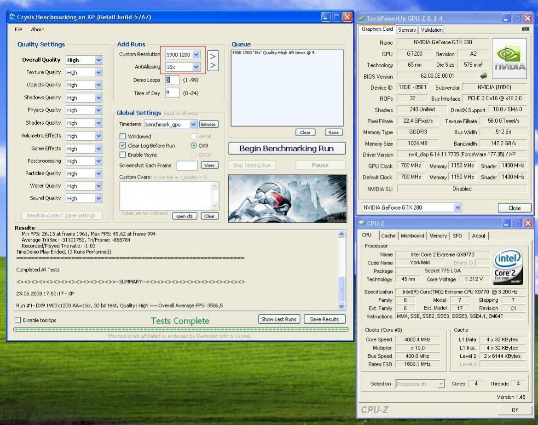538x425 pixels.
Task: Select the DX9 radio button
Action: (x=194, y=145)
